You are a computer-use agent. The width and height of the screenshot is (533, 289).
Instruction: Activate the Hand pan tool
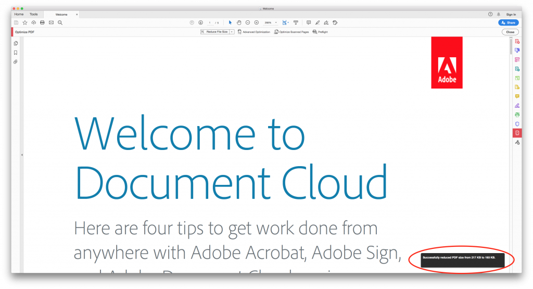239,22
